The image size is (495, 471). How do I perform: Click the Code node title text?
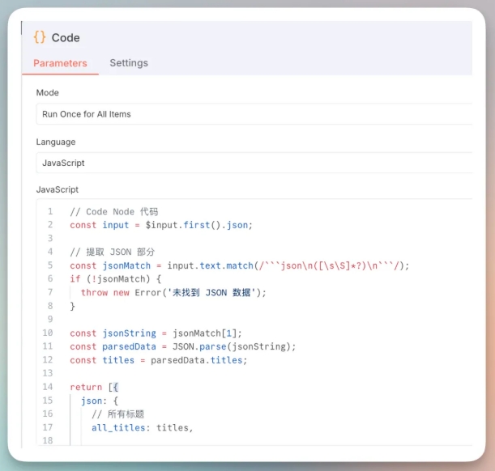66,37
